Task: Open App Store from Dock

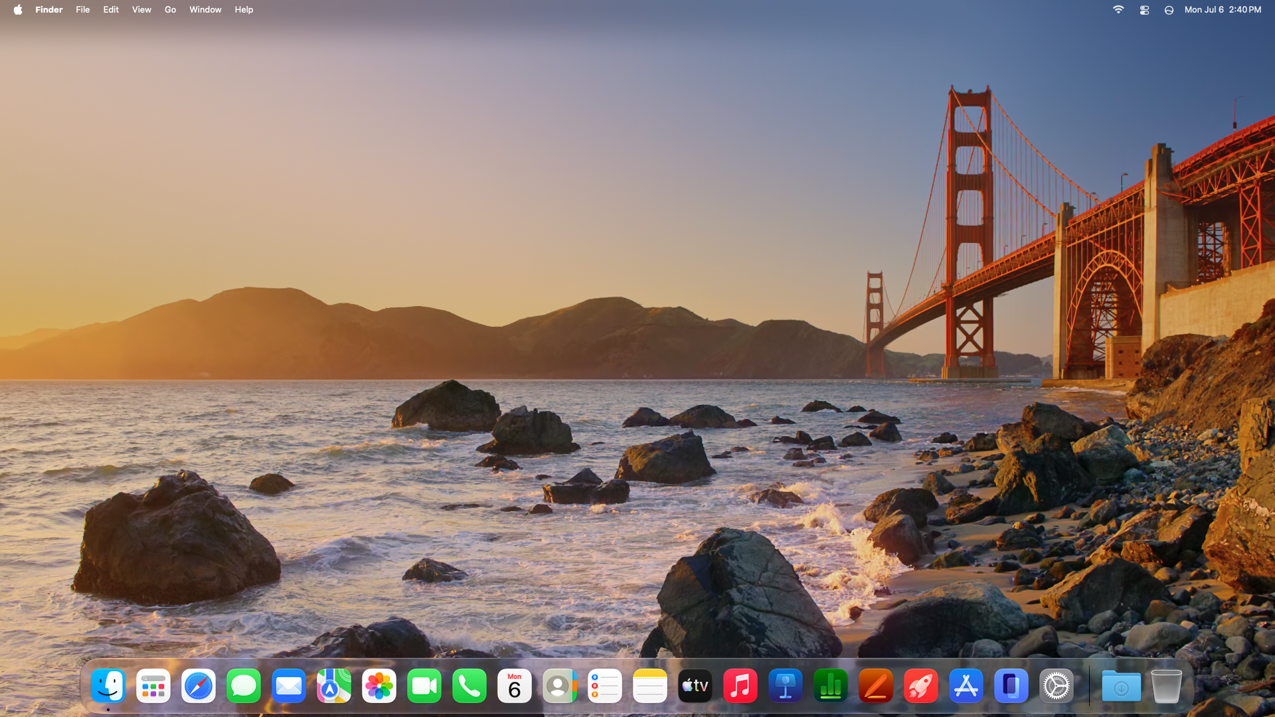Action: [x=966, y=686]
